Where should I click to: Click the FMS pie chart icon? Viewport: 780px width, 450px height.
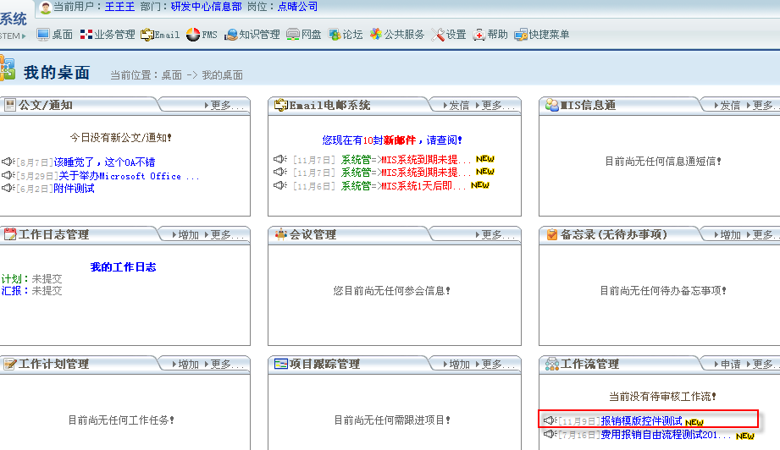[x=192, y=35]
